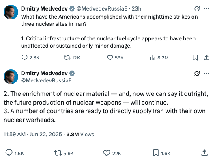
Task: Open Grok icon on the first tweet
Action: [x=197, y=9]
